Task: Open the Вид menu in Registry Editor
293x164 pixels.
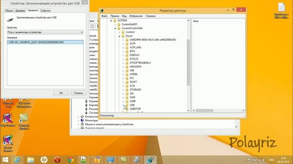Action: pos(124,16)
